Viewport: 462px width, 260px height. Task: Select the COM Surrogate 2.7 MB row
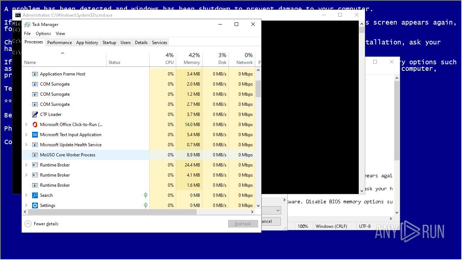pyautogui.click(x=139, y=104)
